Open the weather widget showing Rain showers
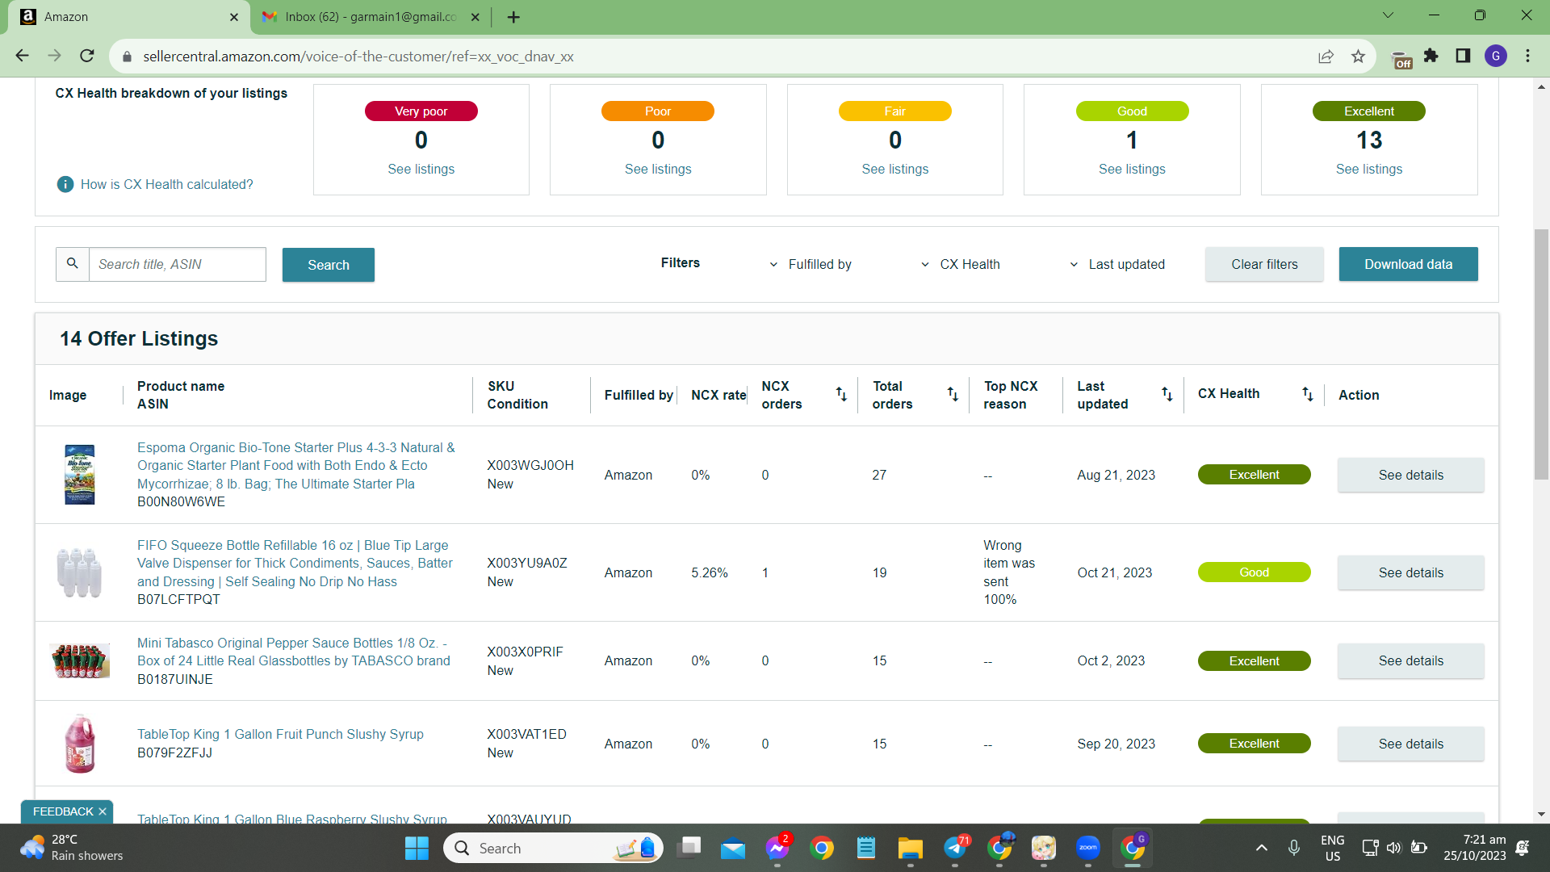1550x872 pixels. point(73,848)
